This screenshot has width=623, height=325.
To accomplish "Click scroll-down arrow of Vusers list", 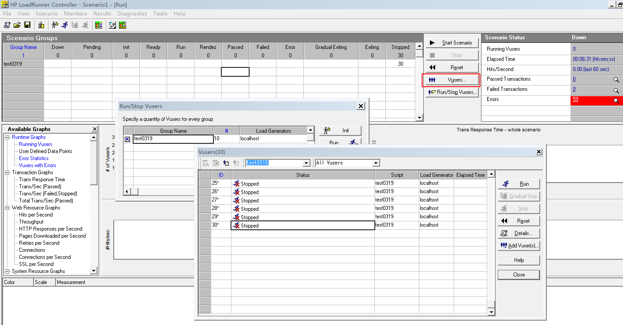I will tap(492, 312).
